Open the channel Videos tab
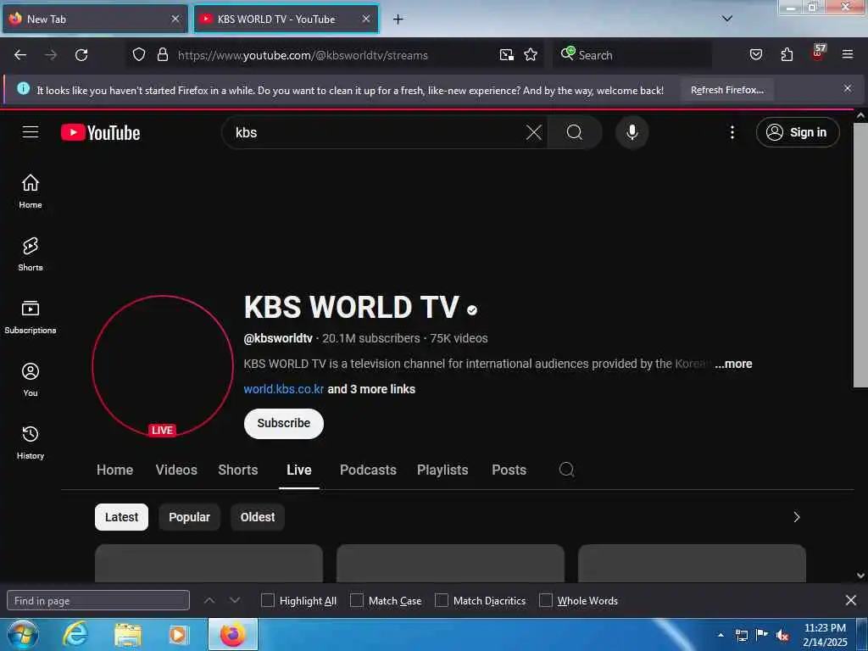 tap(176, 470)
